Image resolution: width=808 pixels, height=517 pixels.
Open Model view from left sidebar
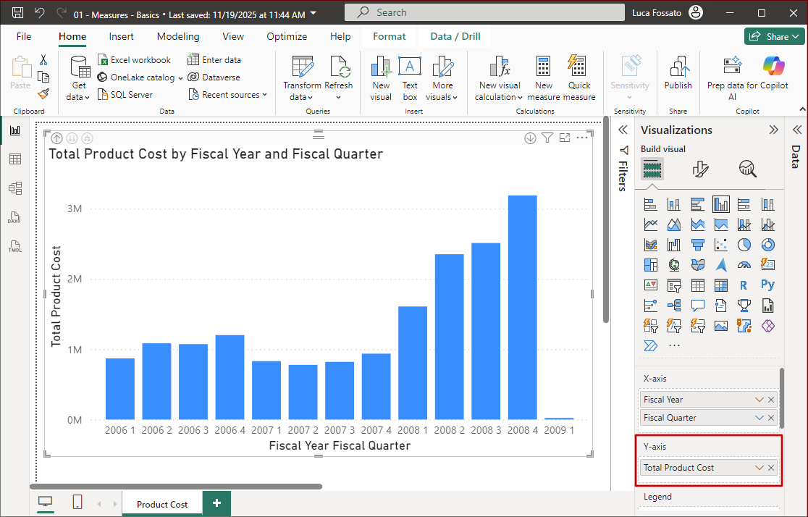[15, 188]
